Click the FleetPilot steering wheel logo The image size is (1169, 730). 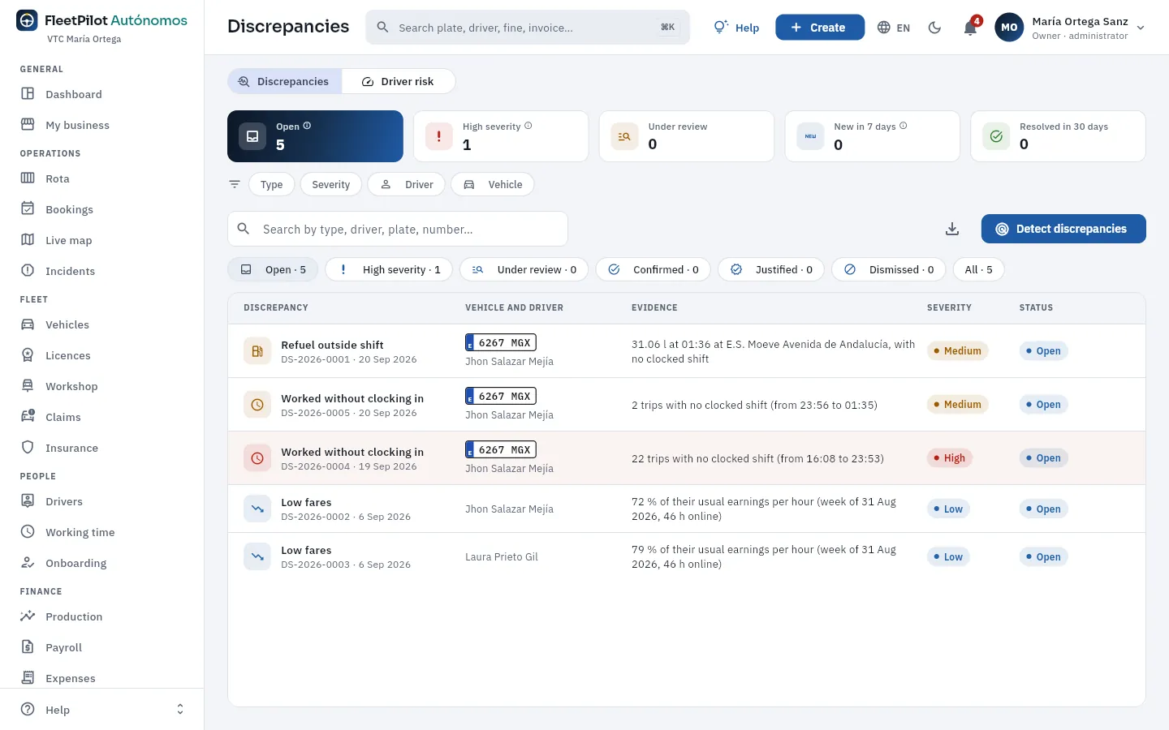coord(27,20)
